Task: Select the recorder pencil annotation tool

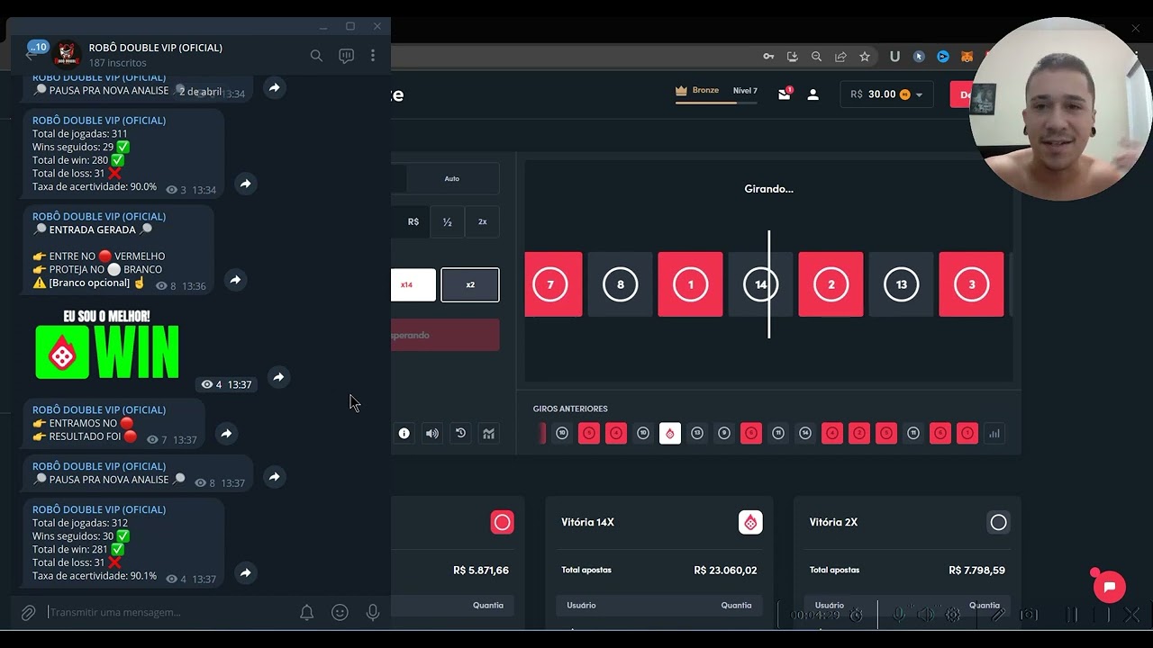Action: click(x=998, y=615)
